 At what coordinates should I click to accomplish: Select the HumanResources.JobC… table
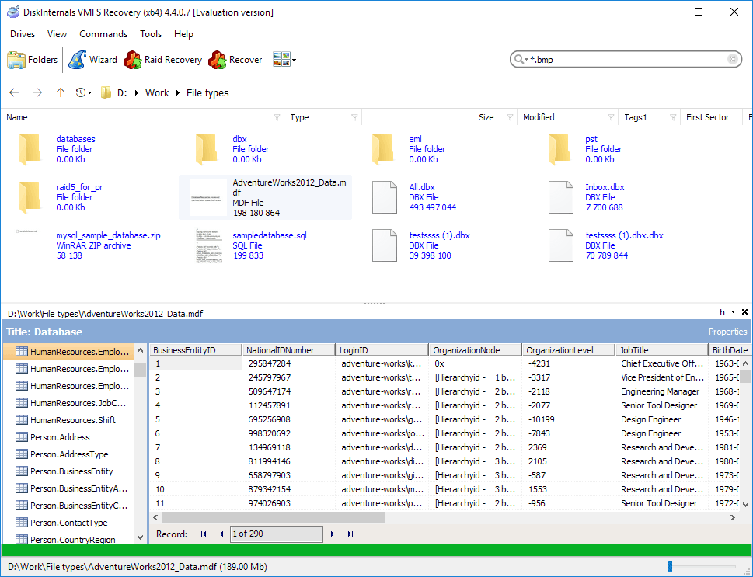tap(78, 403)
